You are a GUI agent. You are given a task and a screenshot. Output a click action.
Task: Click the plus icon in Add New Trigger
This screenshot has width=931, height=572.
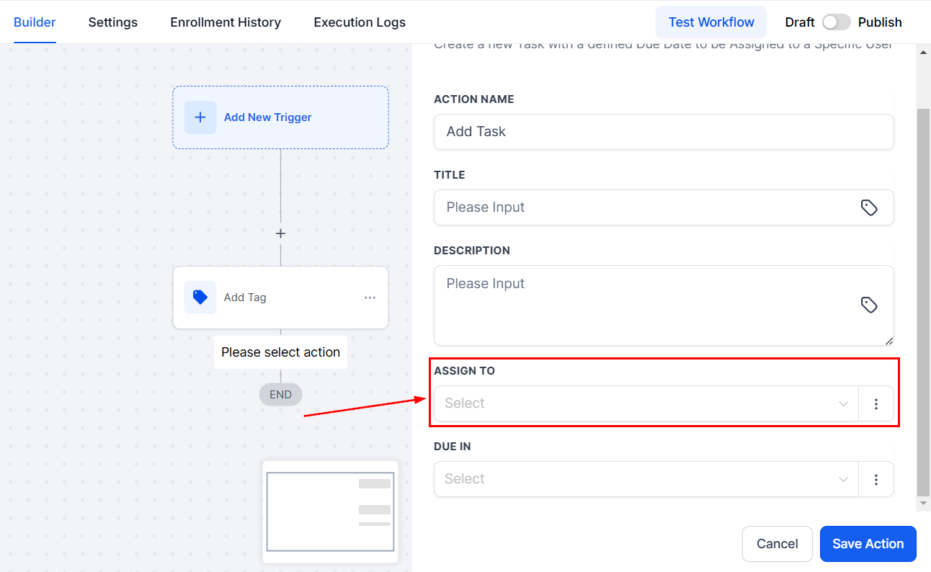click(x=200, y=117)
